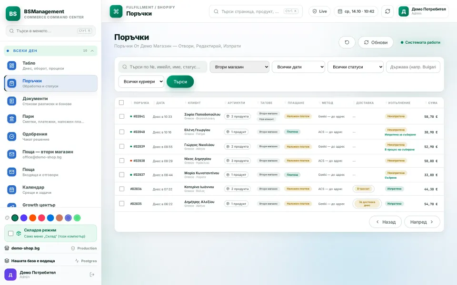Check the box for order #D2038

point(122,161)
